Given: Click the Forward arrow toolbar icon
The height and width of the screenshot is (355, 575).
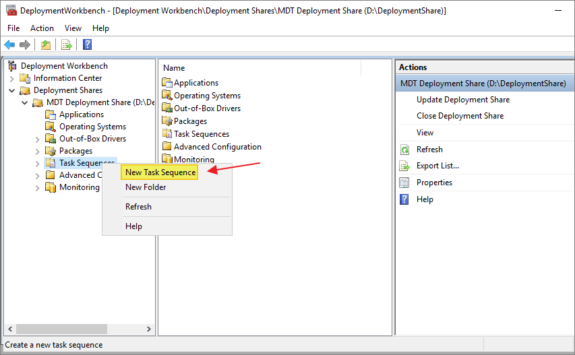Looking at the screenshot, I should (25, 44).
